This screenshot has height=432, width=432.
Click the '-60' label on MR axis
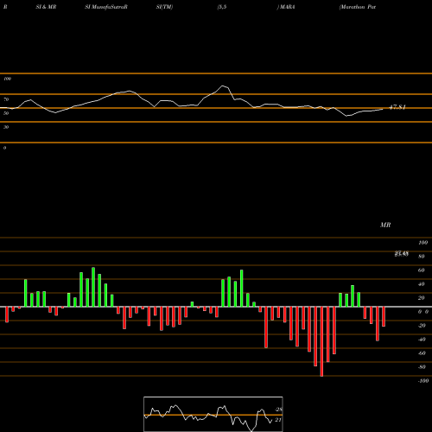pyautogui.click(x=422, y=353)
